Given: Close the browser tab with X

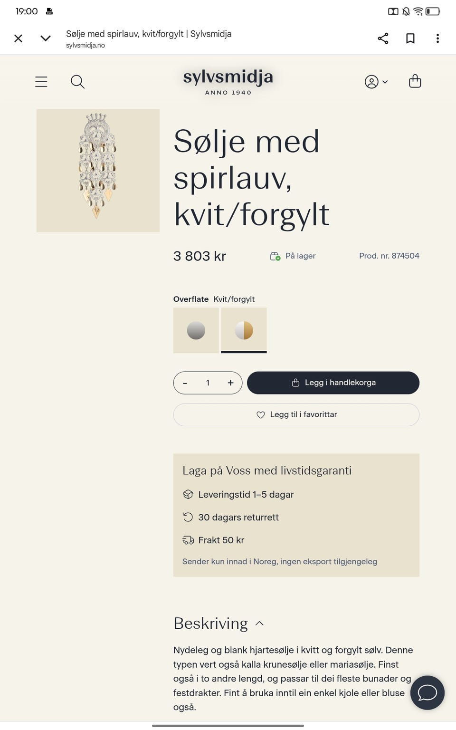Looking at the screenshot, I should pos(19,38).
